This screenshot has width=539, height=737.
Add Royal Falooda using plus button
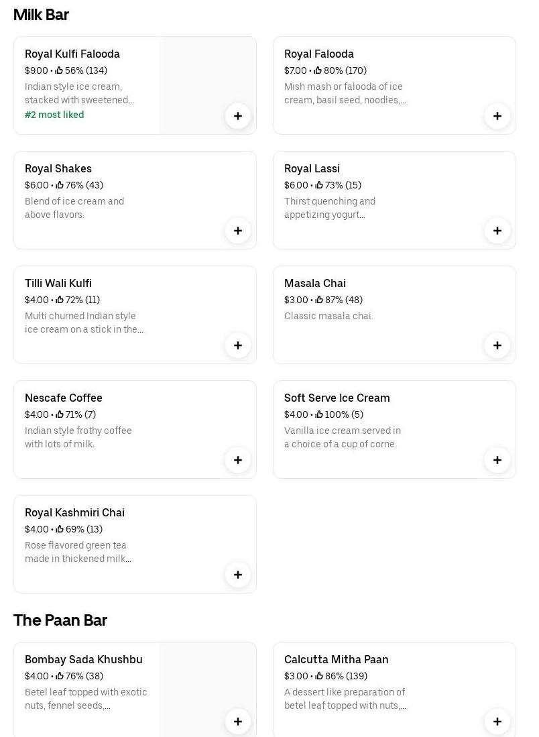pos(497,116)
